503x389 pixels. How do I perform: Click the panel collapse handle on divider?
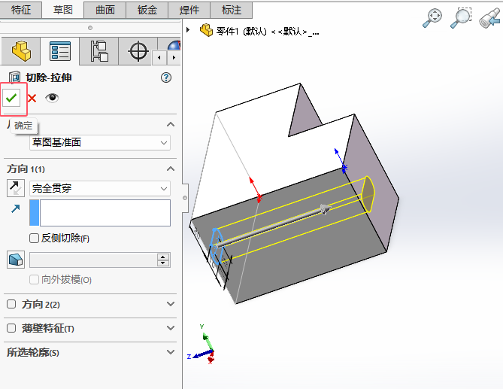click(185, 198)
